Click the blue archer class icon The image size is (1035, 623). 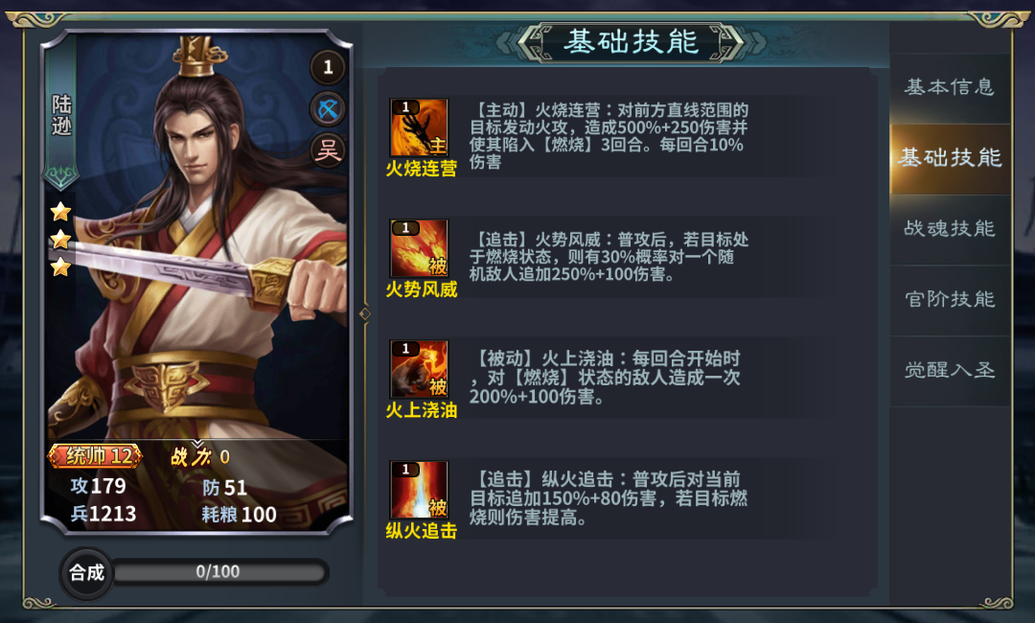coord(328,109)
